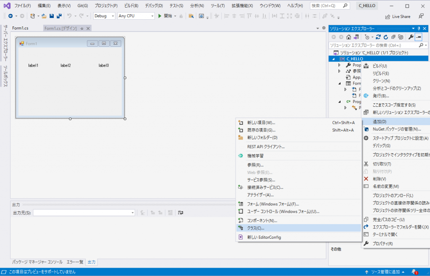Toggle word wrap in the Output panel
Image resolution: width=430 pixels, height=276 pixels.
tap(180, 213)
